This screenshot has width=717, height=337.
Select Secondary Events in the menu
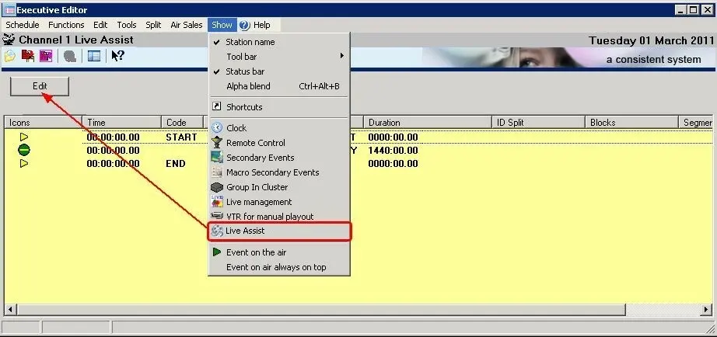pyautogui.click(x=260, y=158)
